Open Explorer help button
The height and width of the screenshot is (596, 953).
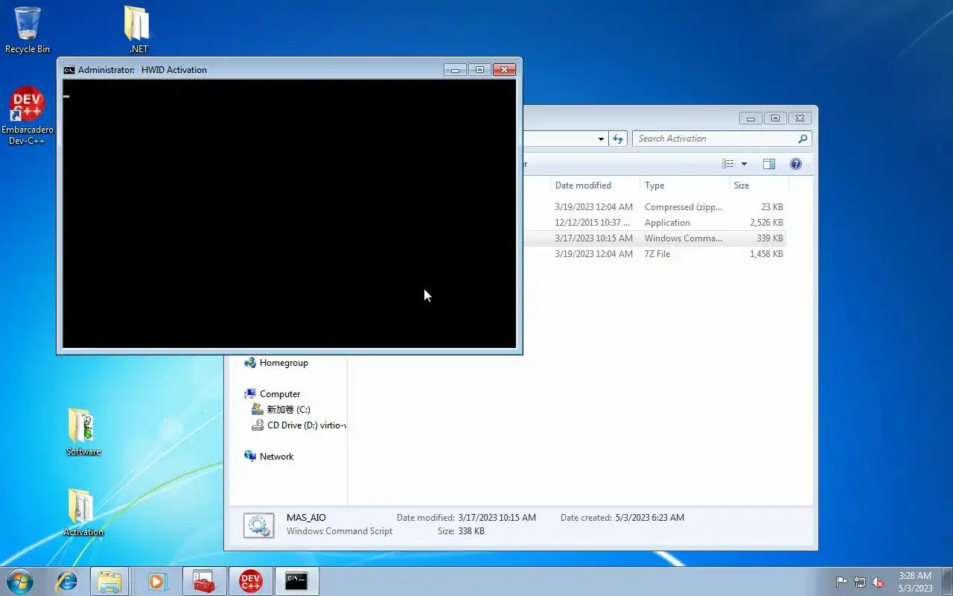796,164
